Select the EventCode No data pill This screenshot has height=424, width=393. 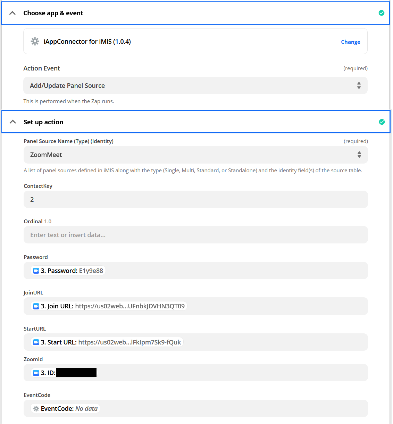tap(69, 409)
